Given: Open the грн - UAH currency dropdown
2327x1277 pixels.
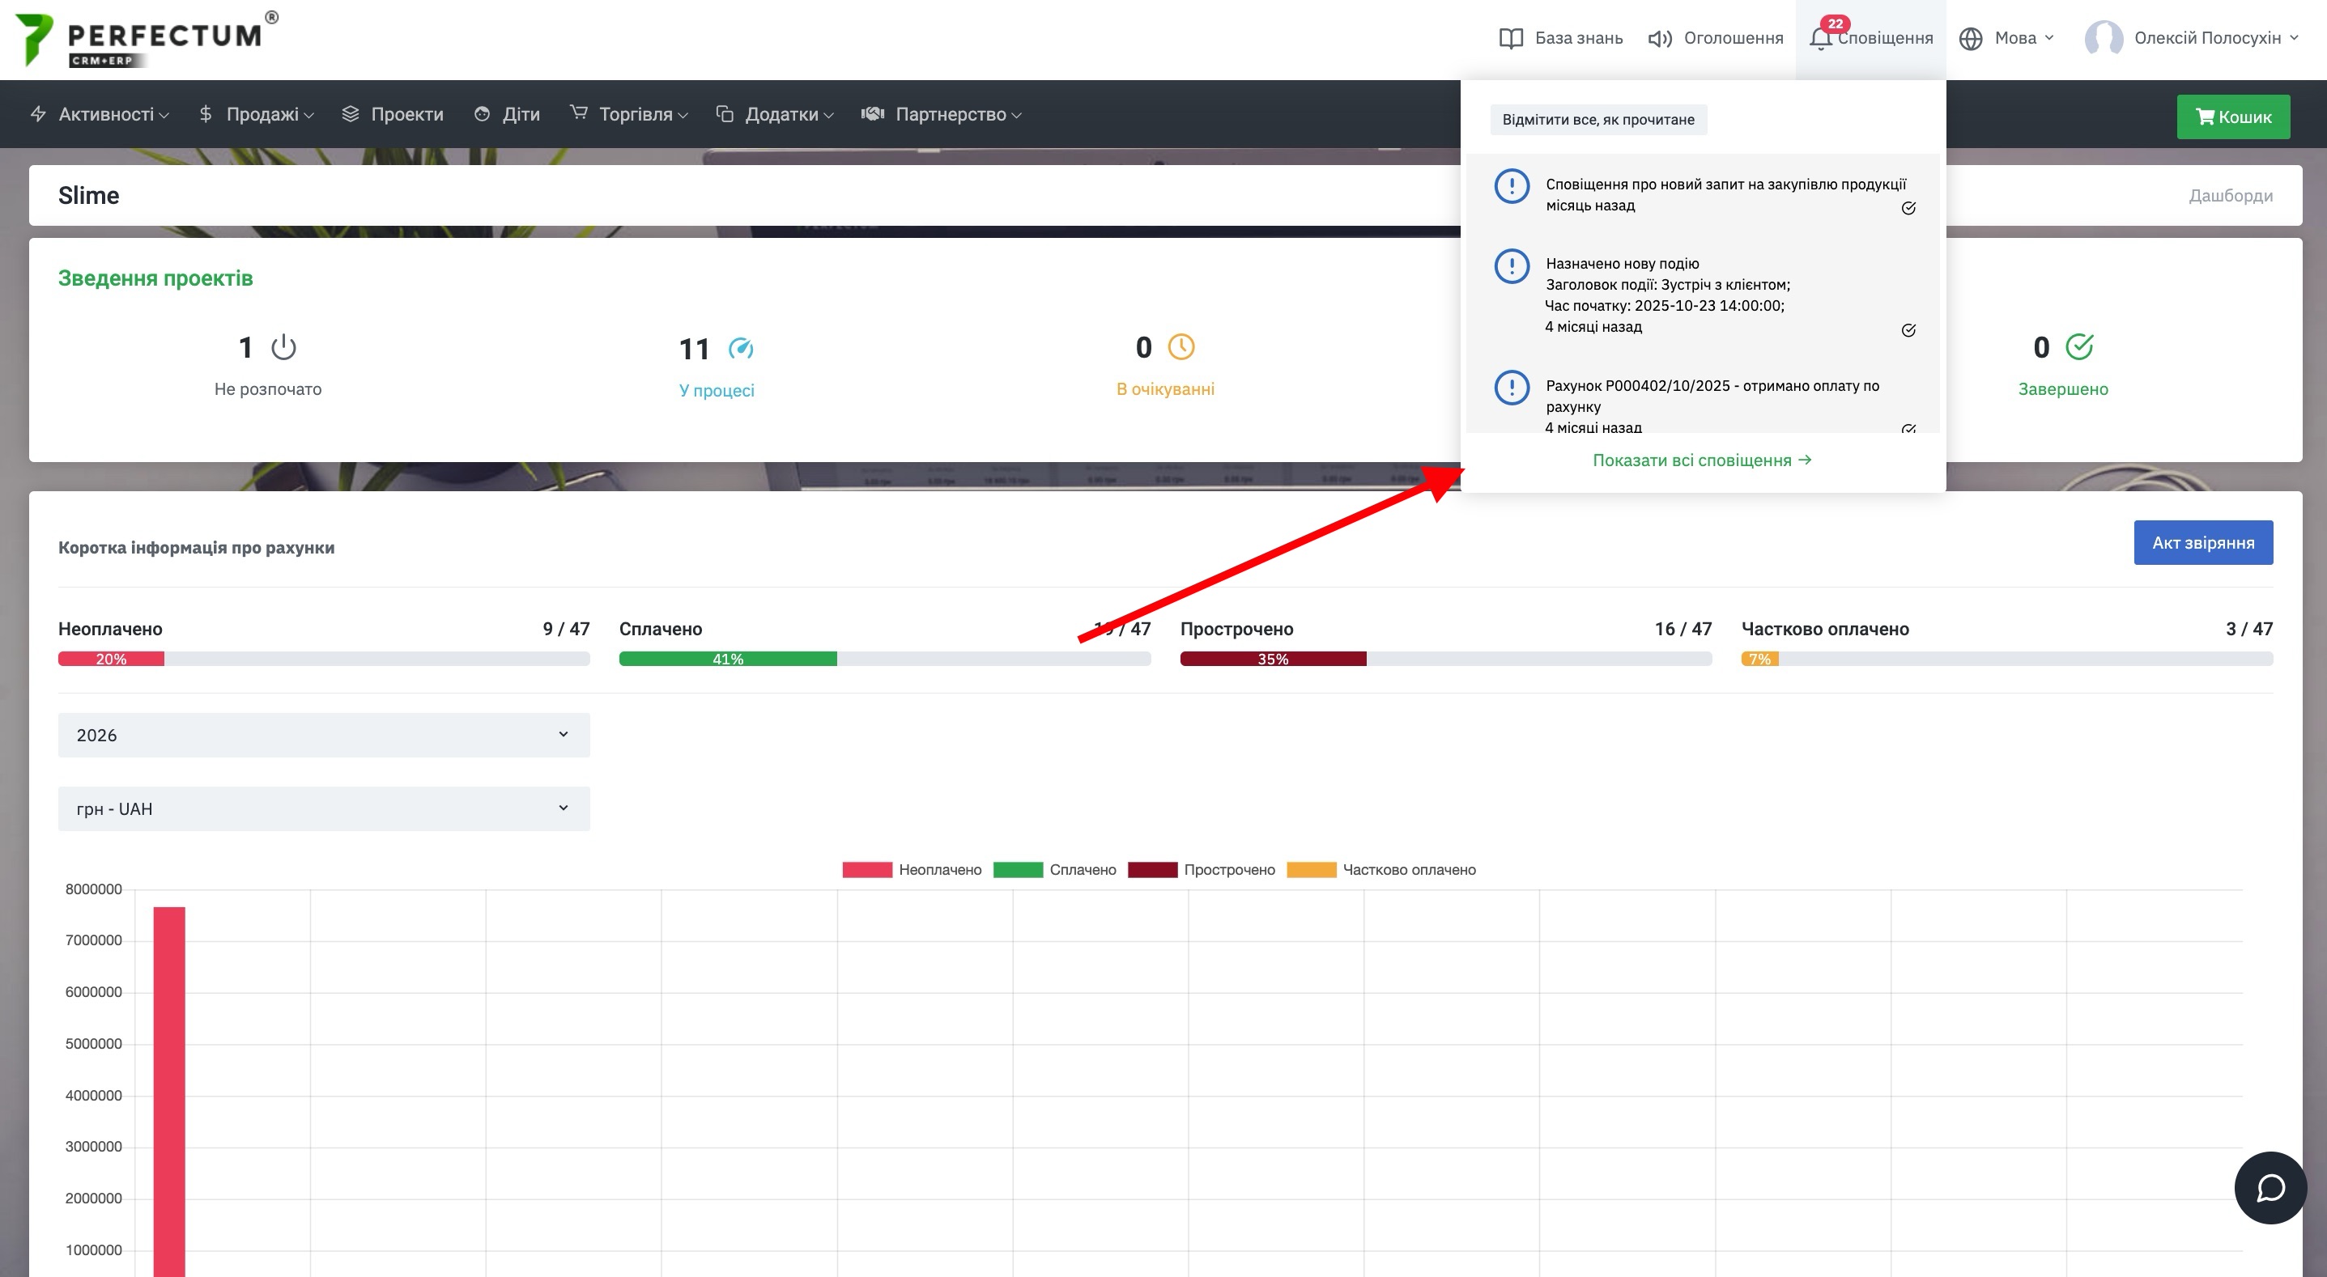Looking at the screenshot, I should pyautogui.click(x=323, y=808).
